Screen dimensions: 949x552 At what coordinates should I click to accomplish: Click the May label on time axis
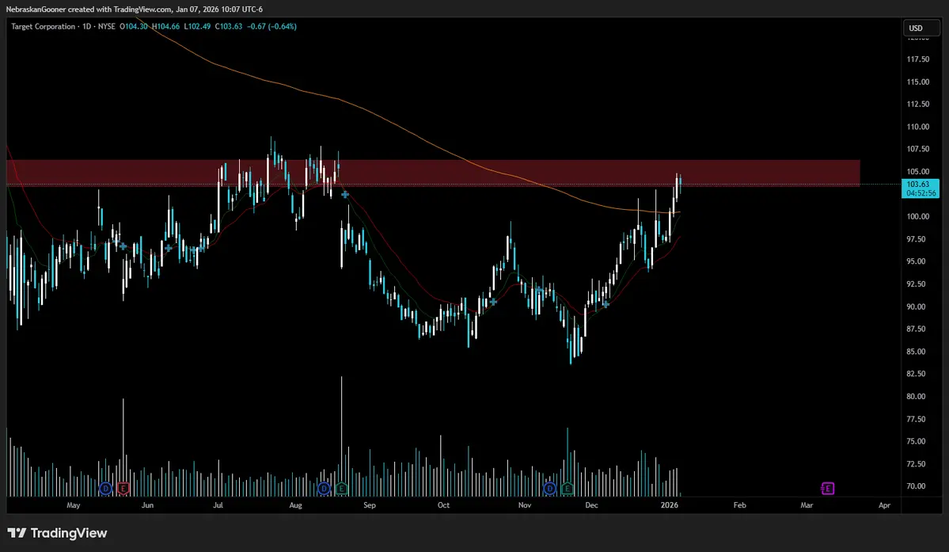74,504
